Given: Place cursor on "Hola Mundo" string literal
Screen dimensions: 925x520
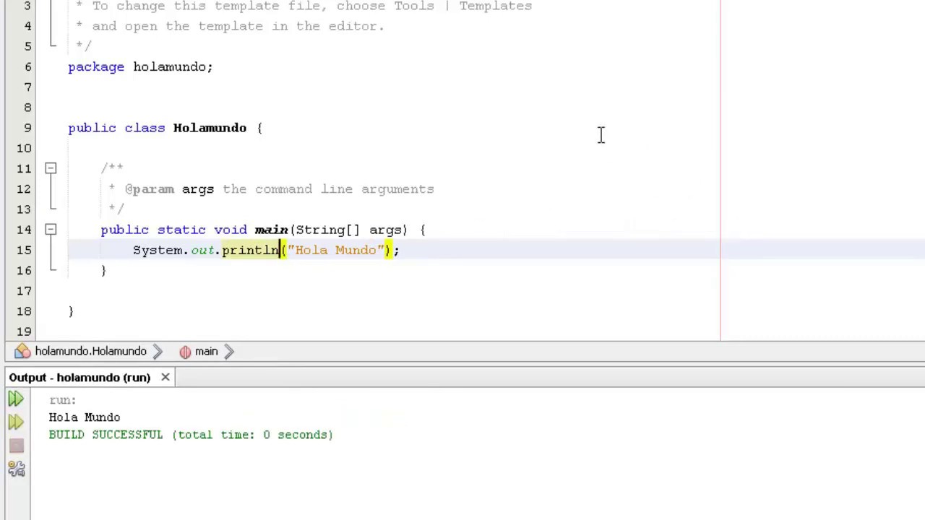Looking at the screenshot, I should (x=336, y=250).
